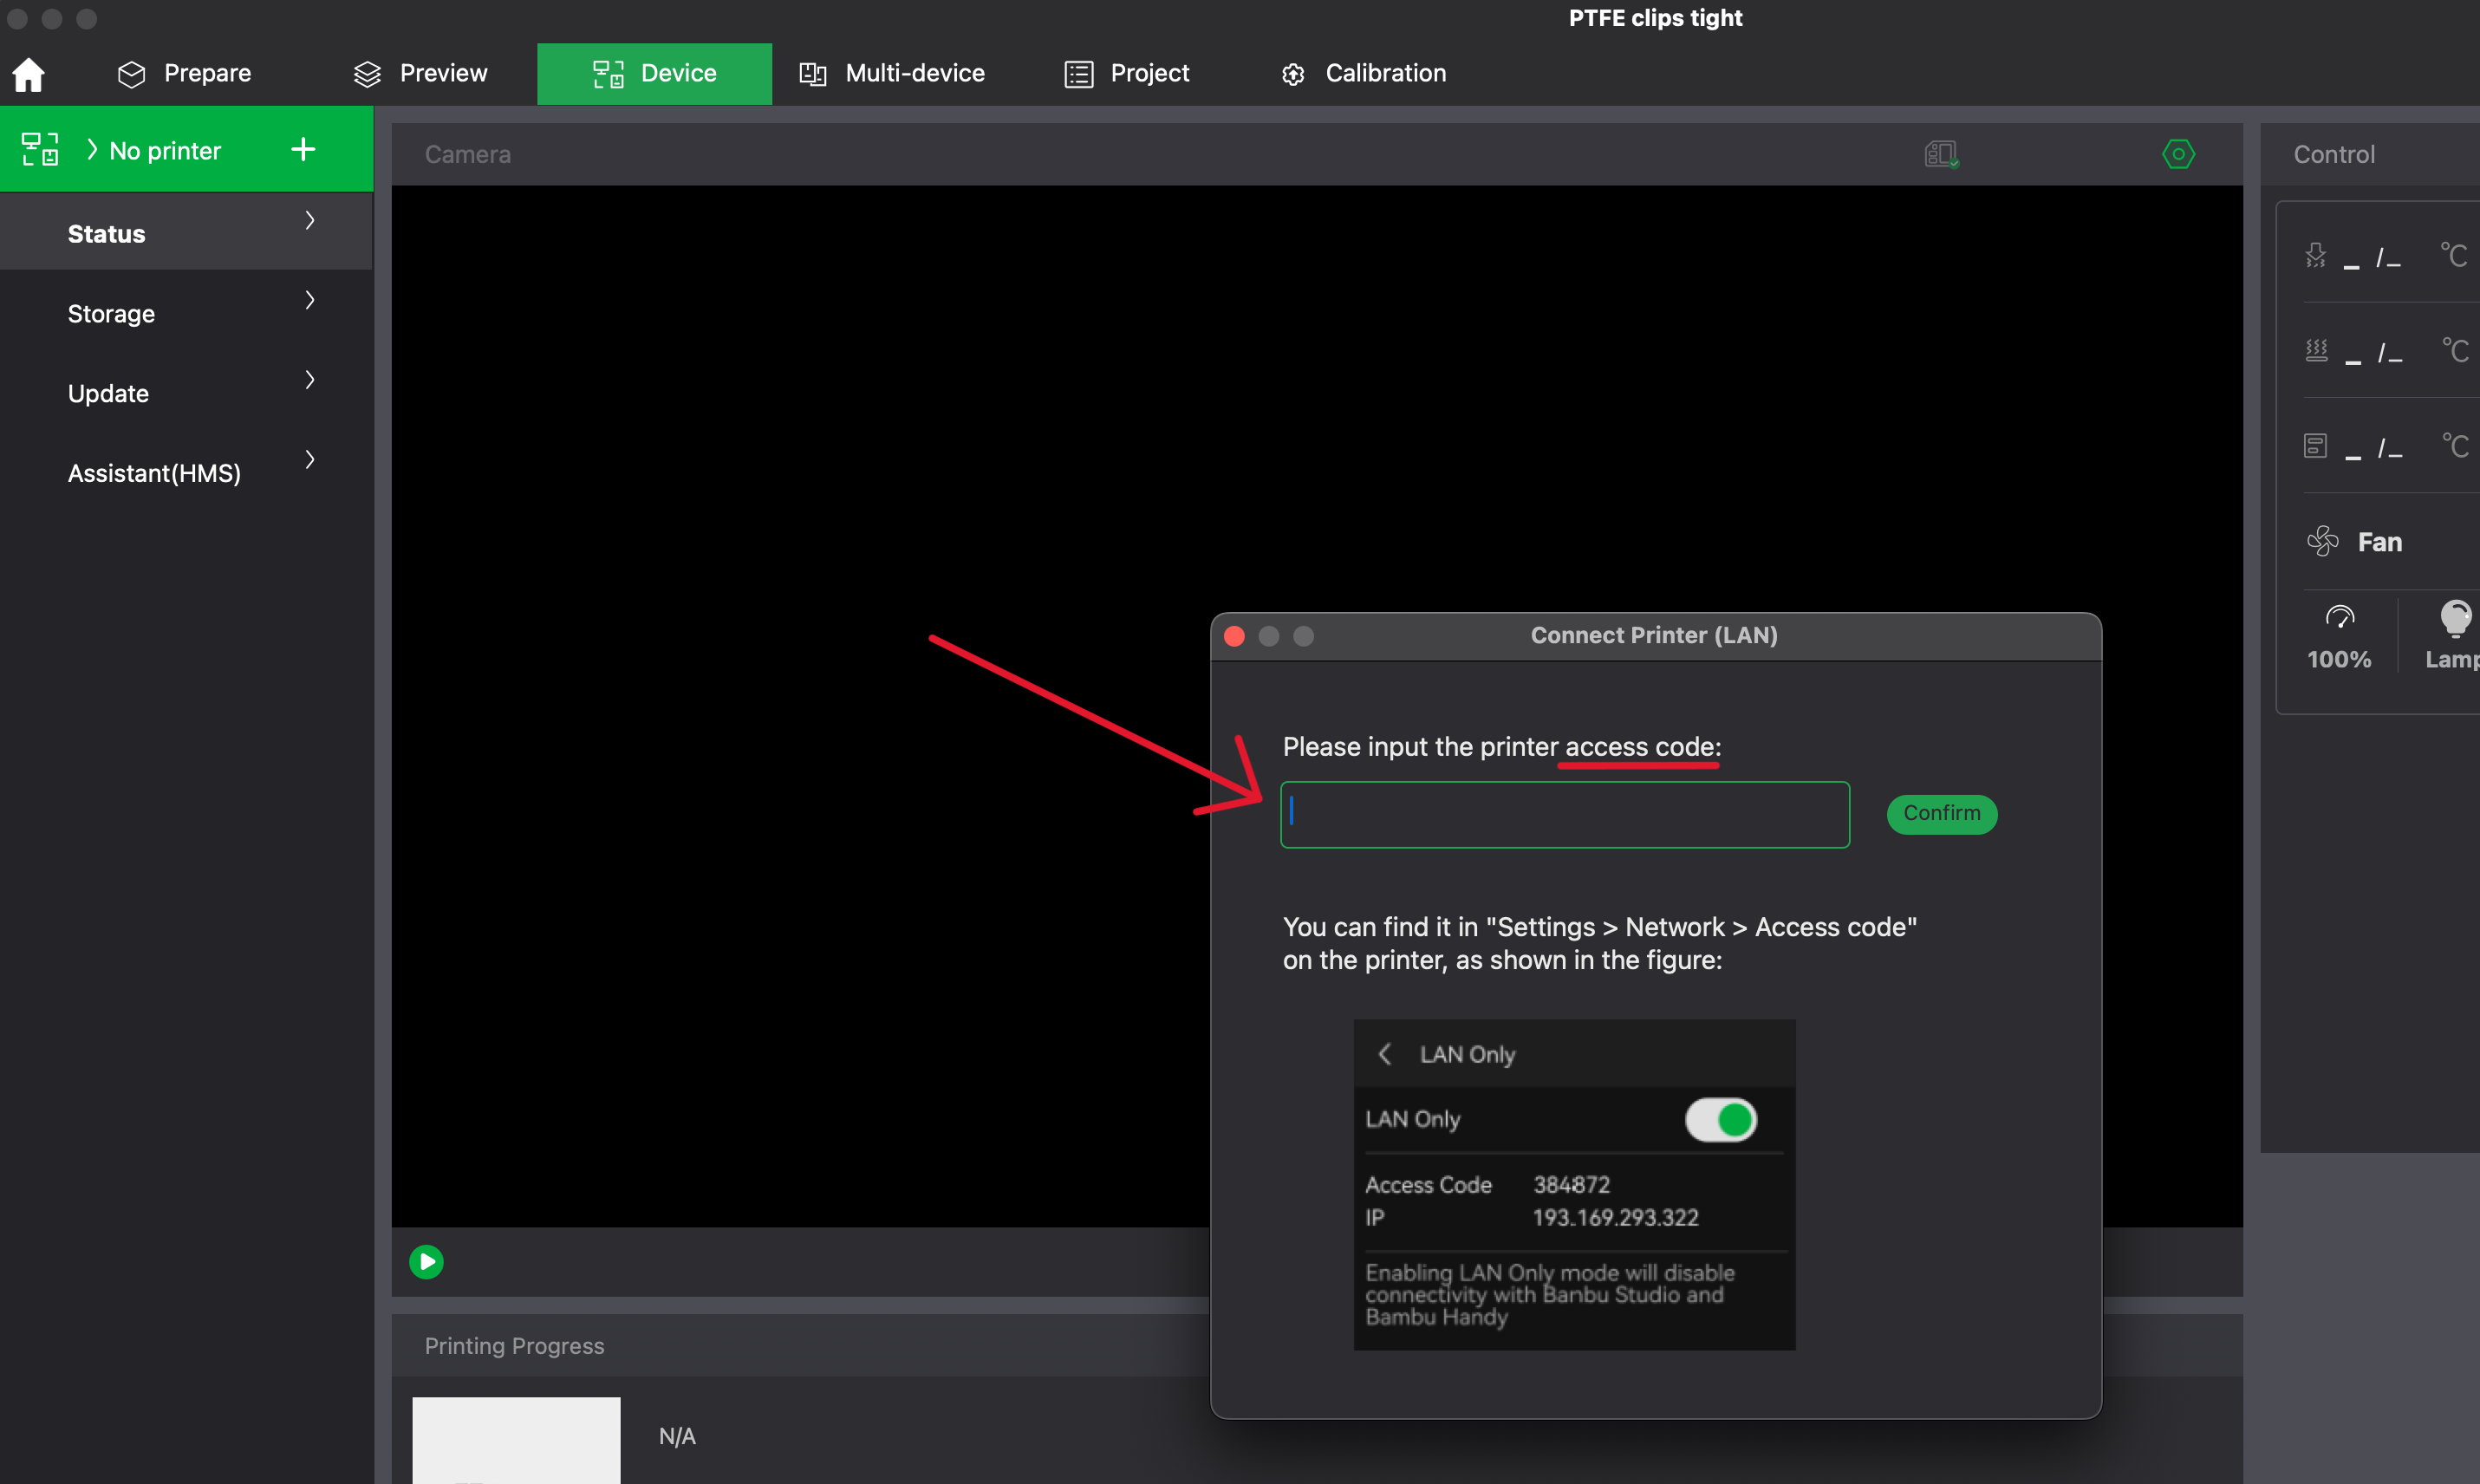
Task: Click the Home icon in the top toolbar
Action: [x=28, y=74]
